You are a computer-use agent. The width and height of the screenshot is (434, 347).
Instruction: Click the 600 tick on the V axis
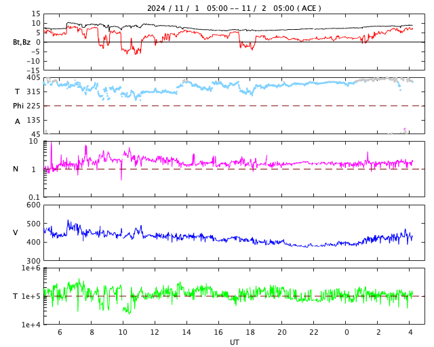33,205
